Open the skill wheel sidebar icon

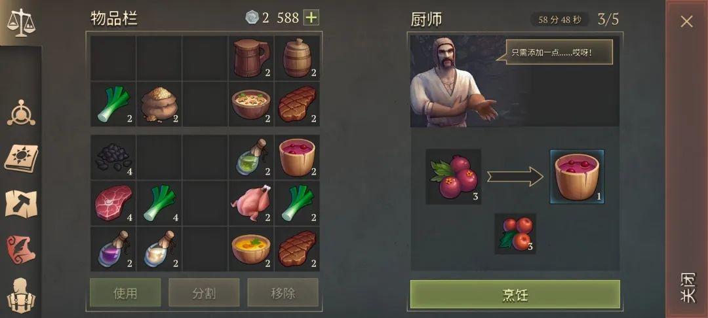(21, 112)
